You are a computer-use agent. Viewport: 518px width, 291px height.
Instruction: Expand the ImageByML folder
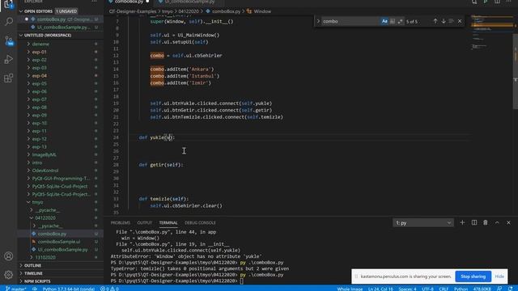click(44, 154)
